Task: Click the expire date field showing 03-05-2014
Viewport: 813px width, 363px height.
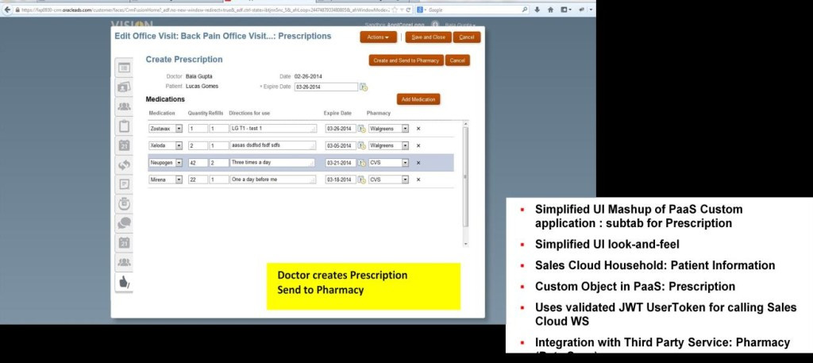Action: pyautogui.click(x=341, y=145)
